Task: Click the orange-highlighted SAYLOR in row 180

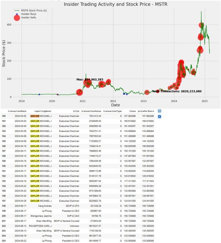Action: click(35, 116)
